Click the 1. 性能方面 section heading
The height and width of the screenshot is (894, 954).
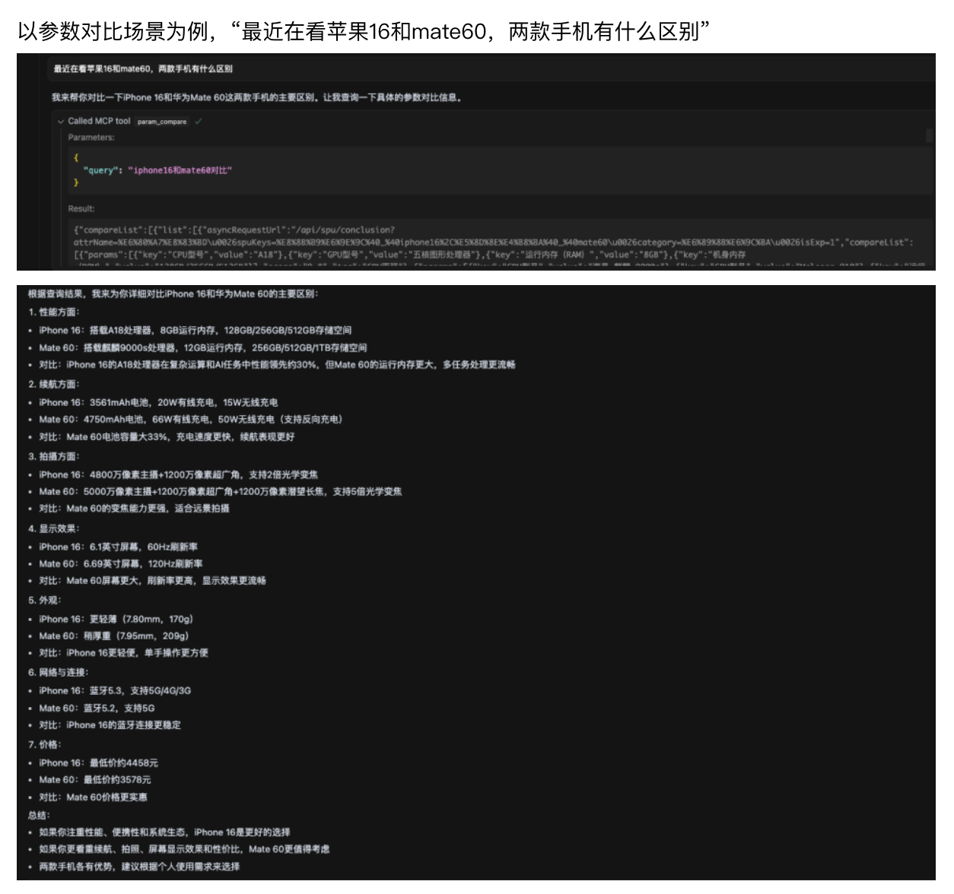click(54, 312)
